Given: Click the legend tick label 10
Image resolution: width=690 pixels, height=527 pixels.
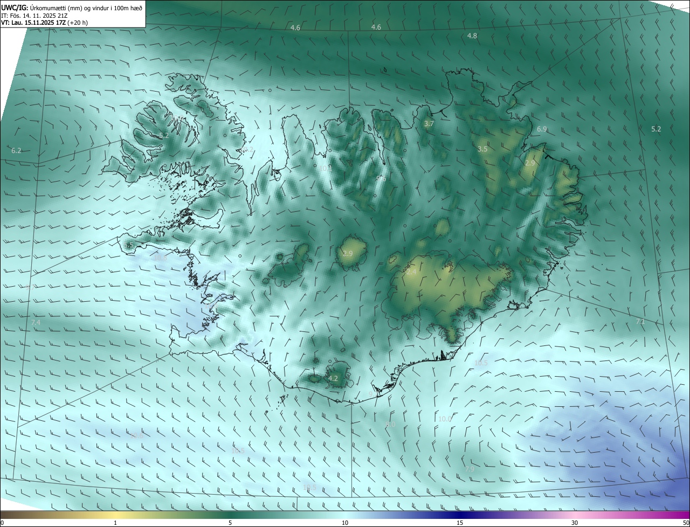Looking at the screenshot, I should [345, 523].
